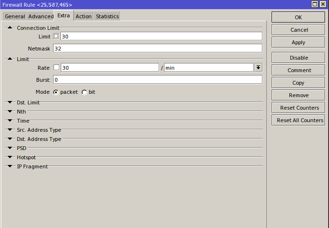Disable this firewall rule

click(x=298, y=58)
